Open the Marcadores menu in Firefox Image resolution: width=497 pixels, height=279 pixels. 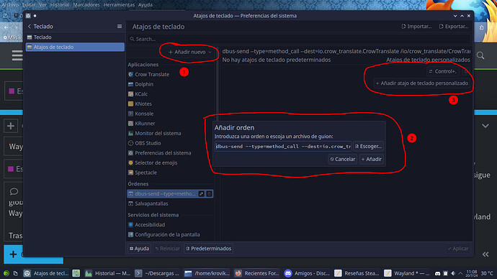click(x=86, y=5)
